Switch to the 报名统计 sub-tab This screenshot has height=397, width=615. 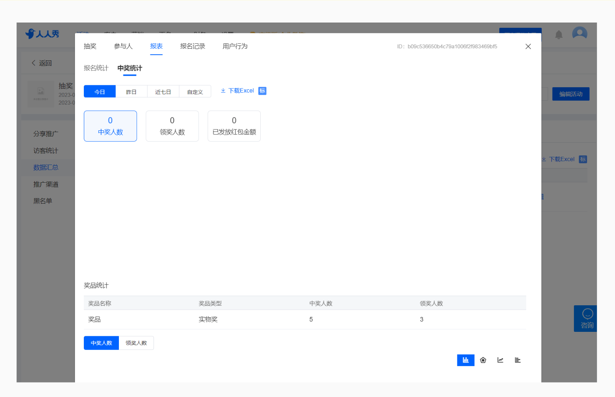pyautogui.click(x=96, y=68)
